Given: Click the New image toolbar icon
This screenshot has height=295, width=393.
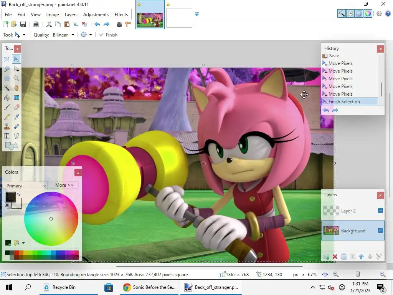Looking at the screenshot, I should [6, 24].
